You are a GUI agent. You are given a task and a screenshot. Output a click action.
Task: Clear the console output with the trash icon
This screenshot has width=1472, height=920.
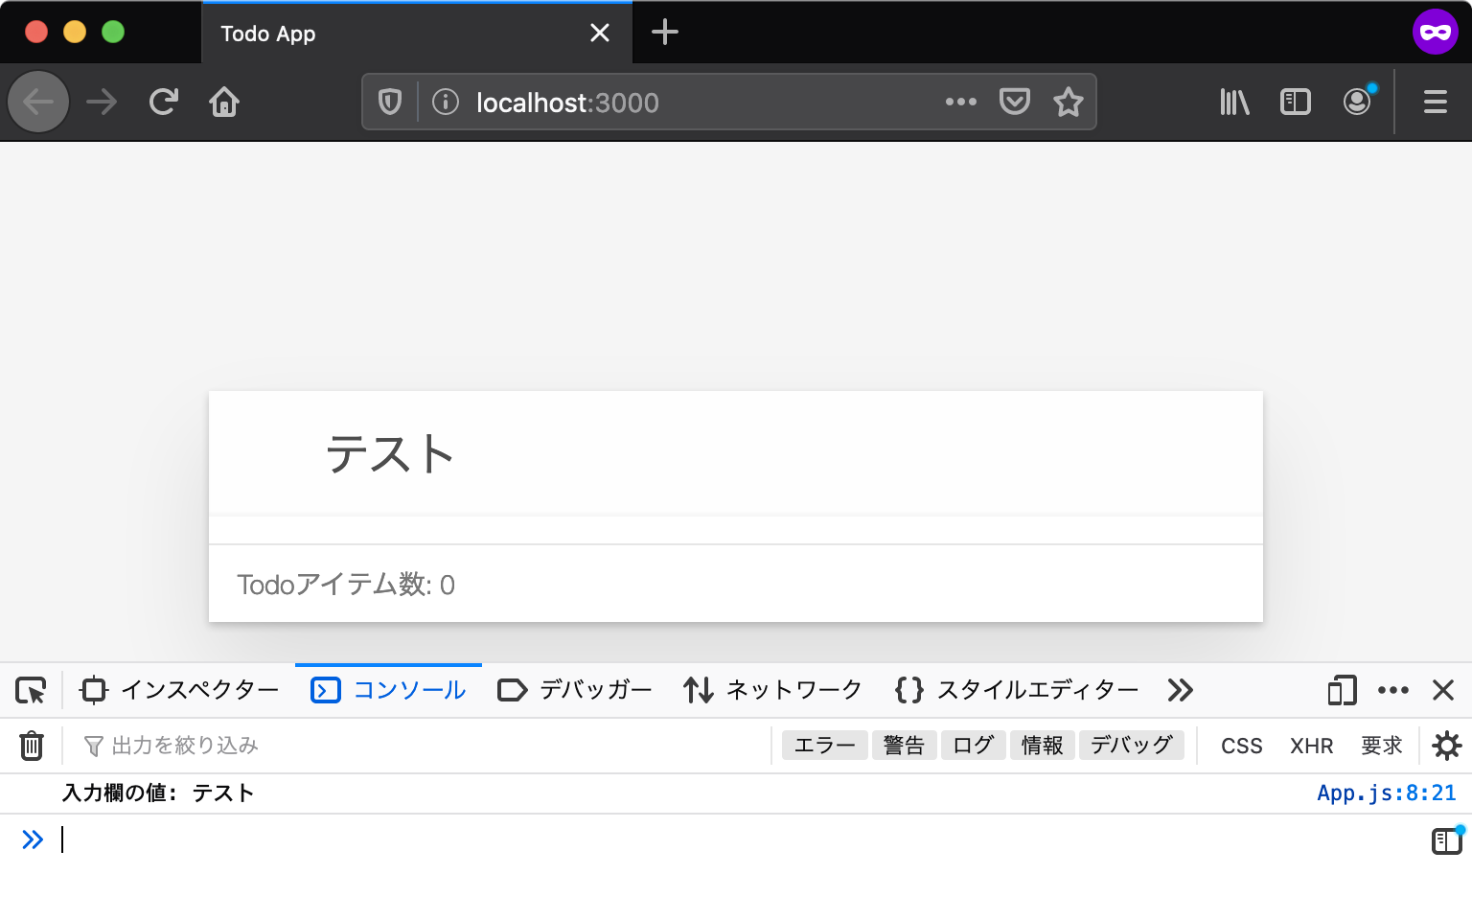(x=32, y=745)
